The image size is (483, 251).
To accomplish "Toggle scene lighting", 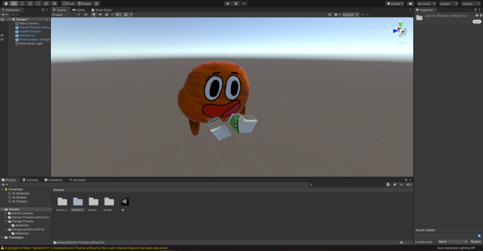I will 94,14.
